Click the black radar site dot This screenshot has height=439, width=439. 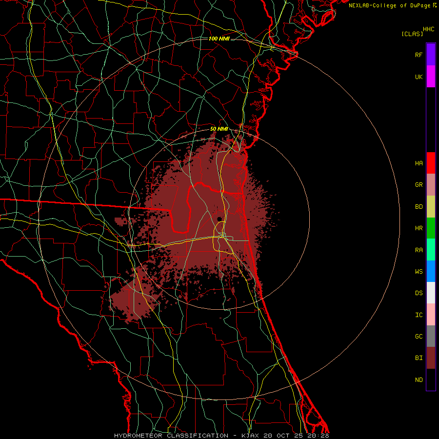click(x=219, y=219)
